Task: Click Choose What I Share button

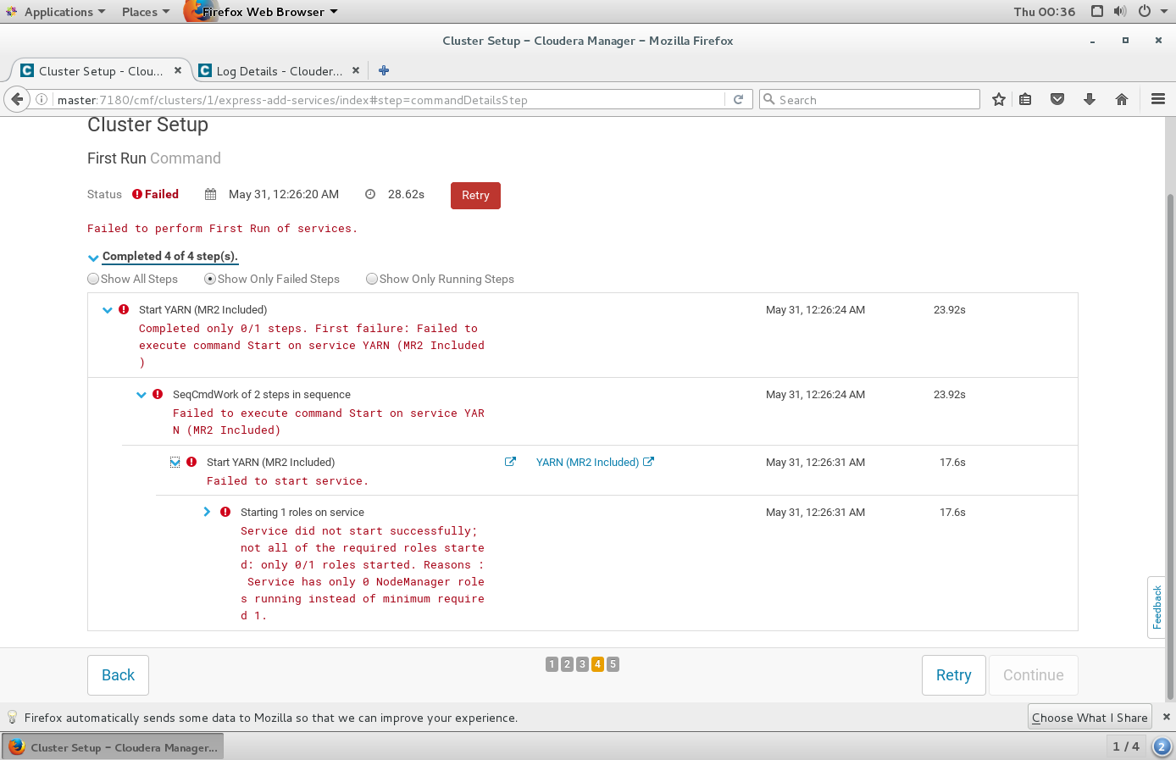Action: [1090, 717]
